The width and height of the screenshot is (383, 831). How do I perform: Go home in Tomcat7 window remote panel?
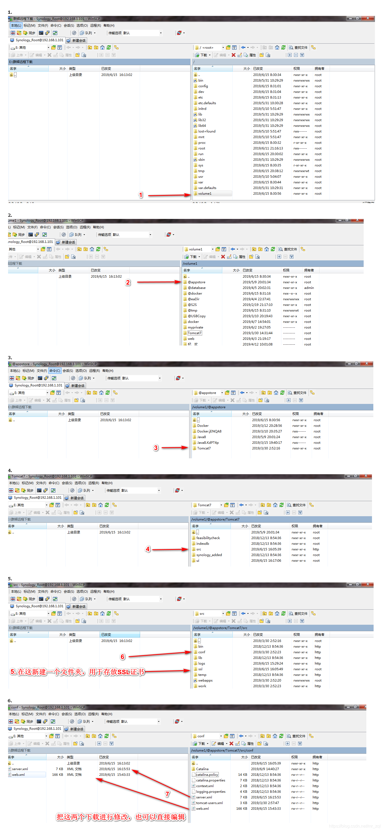point(275,505)
